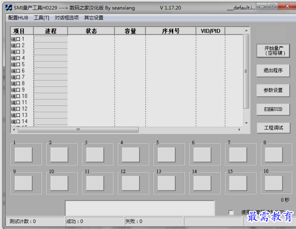Select the 端口 9 row

tap(127, 90)
